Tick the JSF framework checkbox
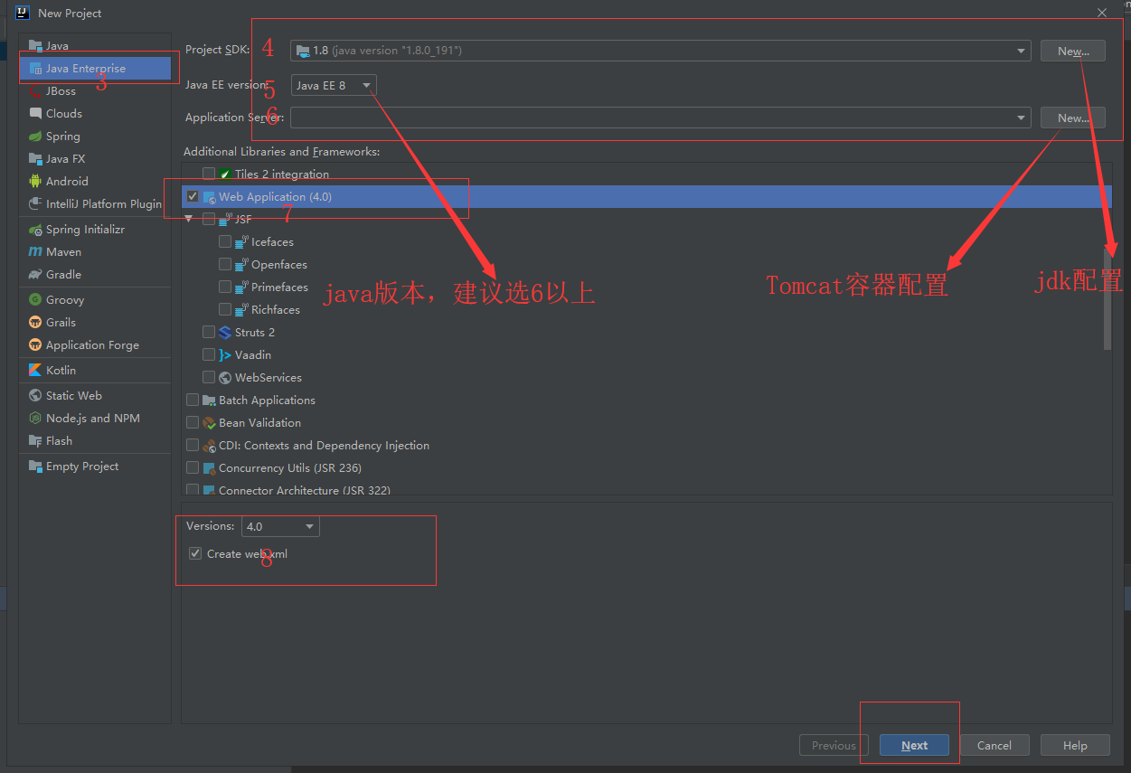 209,219
